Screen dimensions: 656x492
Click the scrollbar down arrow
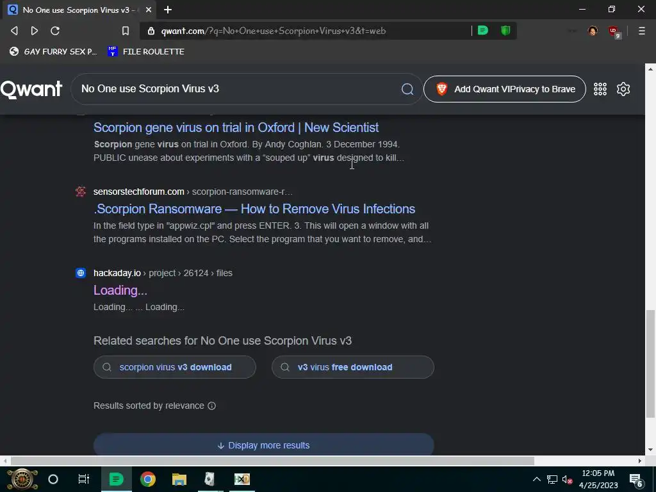[x=650, y=450]
